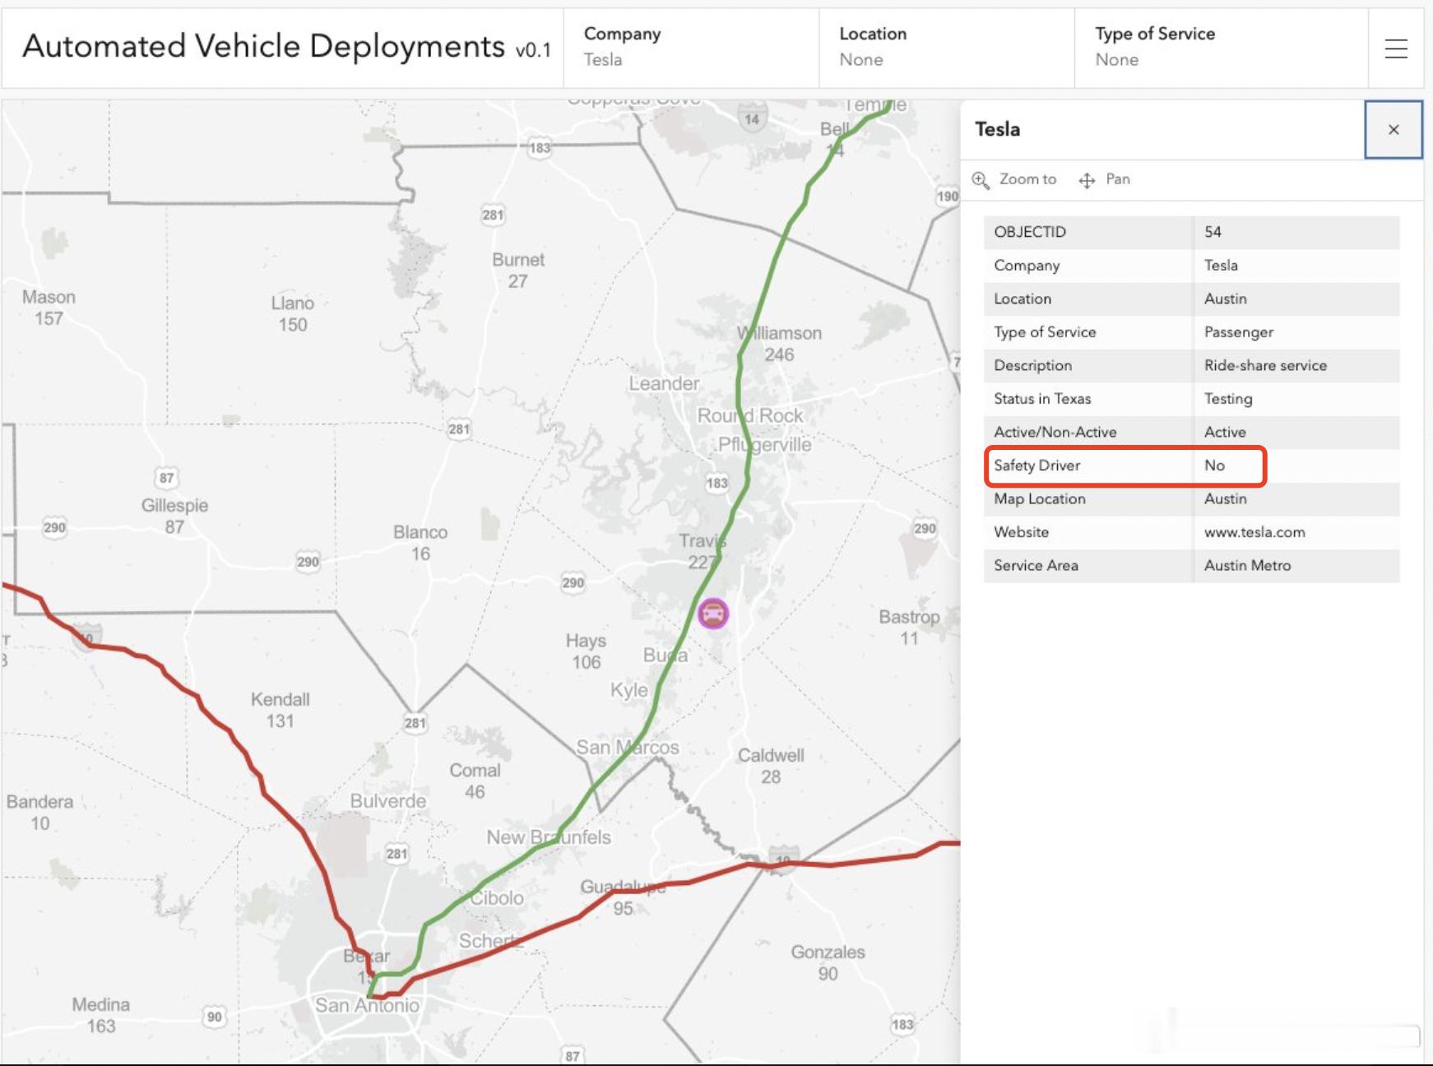Click the Active value in table
1433x1066 pixels.
pos(1225,432)
